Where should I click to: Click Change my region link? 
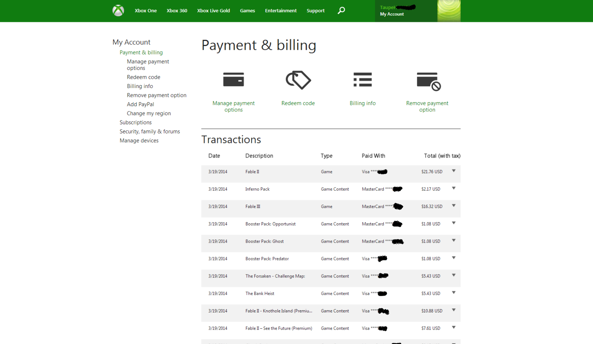149,113
